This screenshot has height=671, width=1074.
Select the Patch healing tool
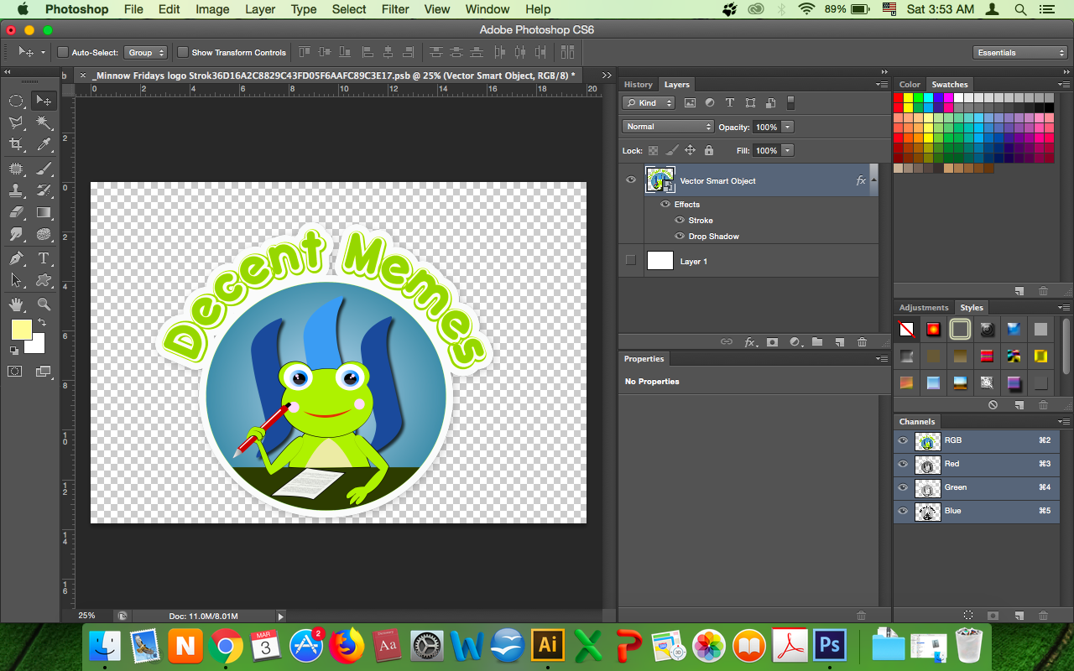16,169
